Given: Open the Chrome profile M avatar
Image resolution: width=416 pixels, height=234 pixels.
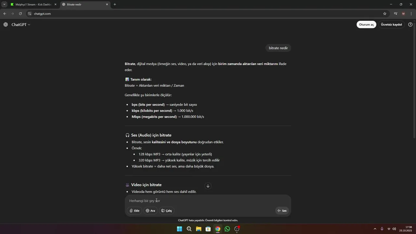Looking at the screenshot, I should pyautogui.click(x=403, y=14).
